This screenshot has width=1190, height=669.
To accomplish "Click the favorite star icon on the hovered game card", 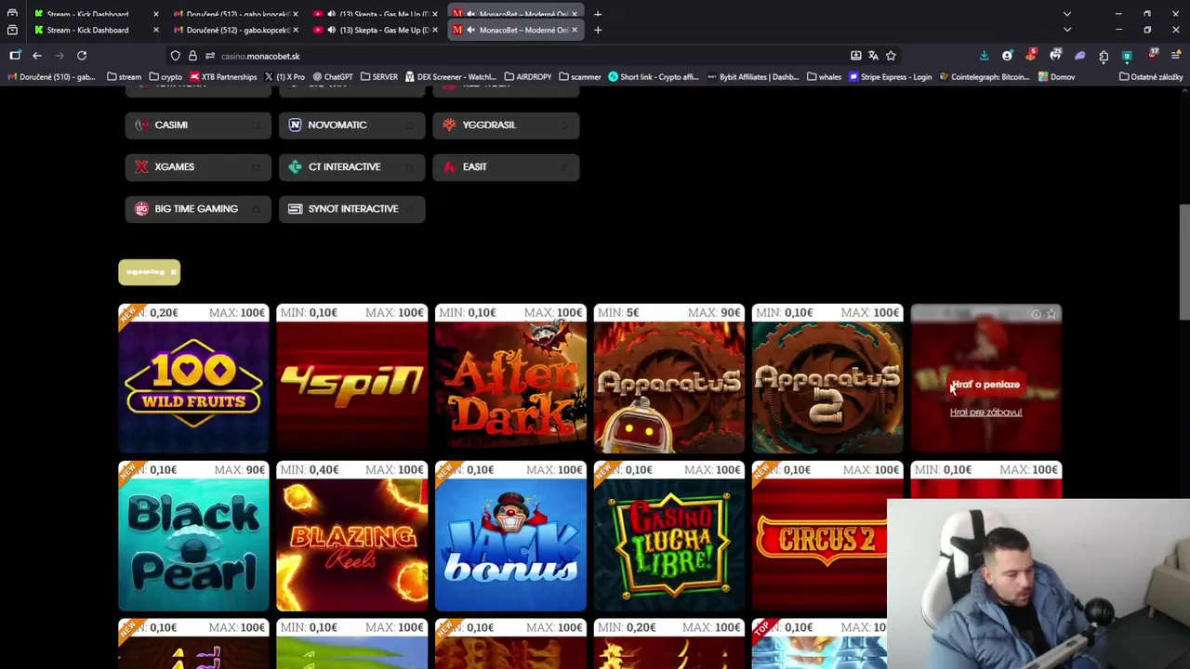I will pyautogui.click(x=1051, y=314).
